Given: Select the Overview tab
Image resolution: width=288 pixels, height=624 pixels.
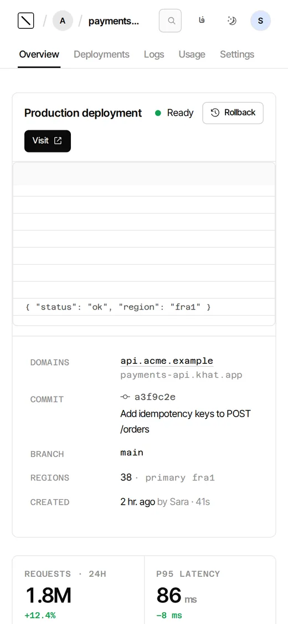Looking at the screenshot, I should pyautogui.click(x=39, y=54).
